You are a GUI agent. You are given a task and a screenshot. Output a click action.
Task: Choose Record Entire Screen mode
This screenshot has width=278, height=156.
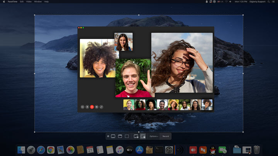tap(136, 136)
